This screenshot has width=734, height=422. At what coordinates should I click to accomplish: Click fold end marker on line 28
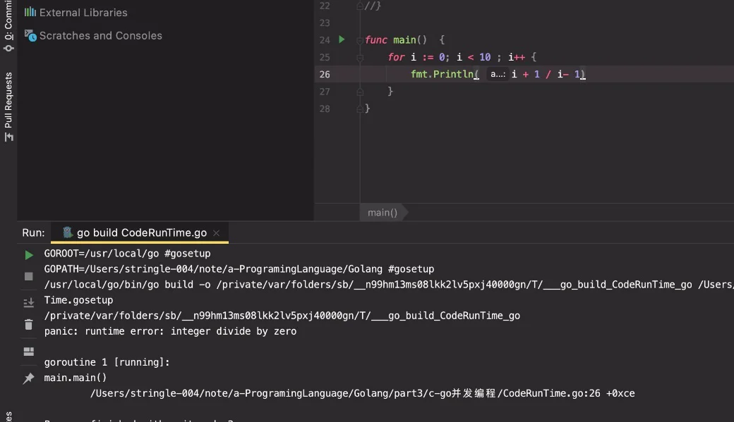[360, 109]
